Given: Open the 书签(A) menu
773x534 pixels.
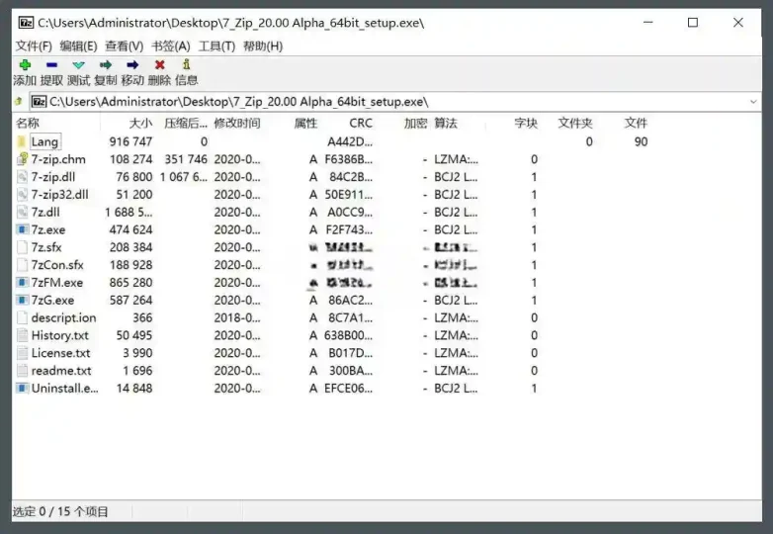Looking at the screenshot, I should coord(171,46).
